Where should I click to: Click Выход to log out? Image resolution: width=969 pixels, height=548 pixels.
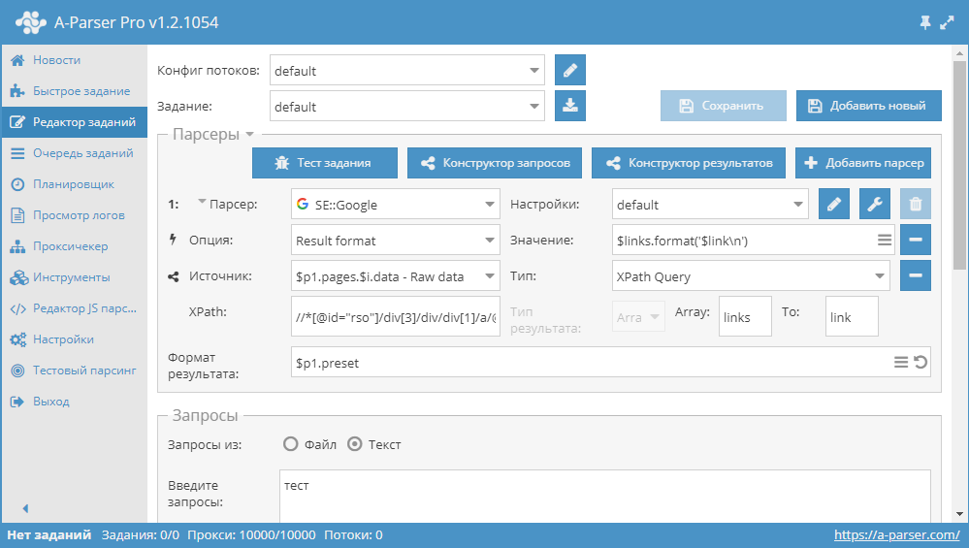pos(74,401)
